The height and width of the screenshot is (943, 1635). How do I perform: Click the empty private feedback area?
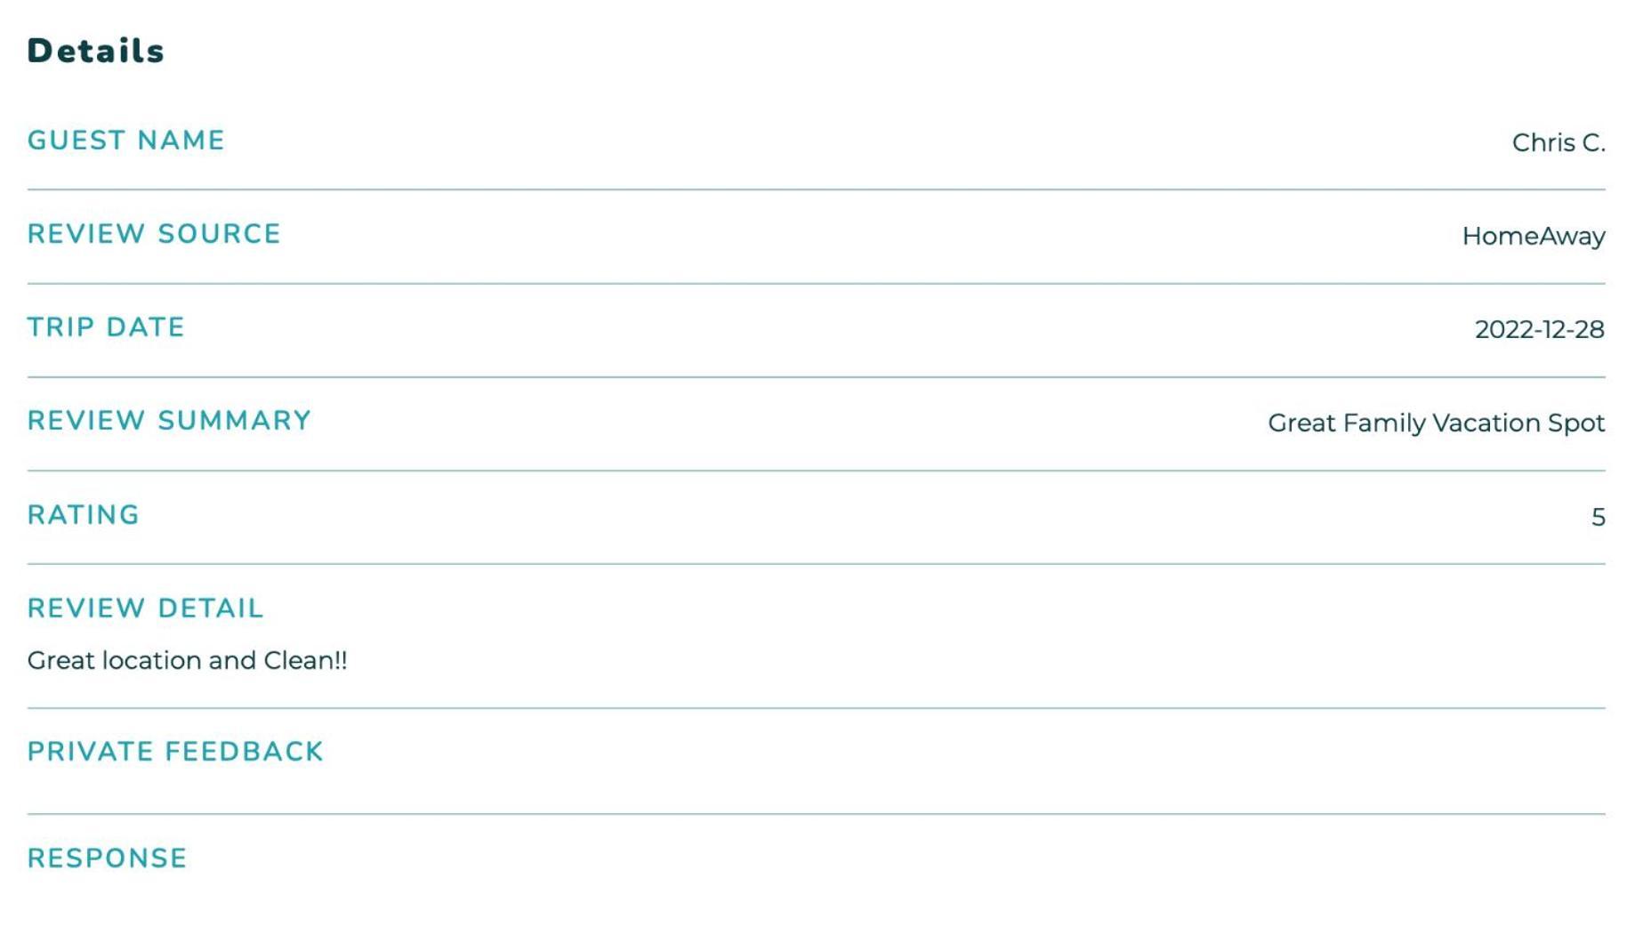coord(816,790)
